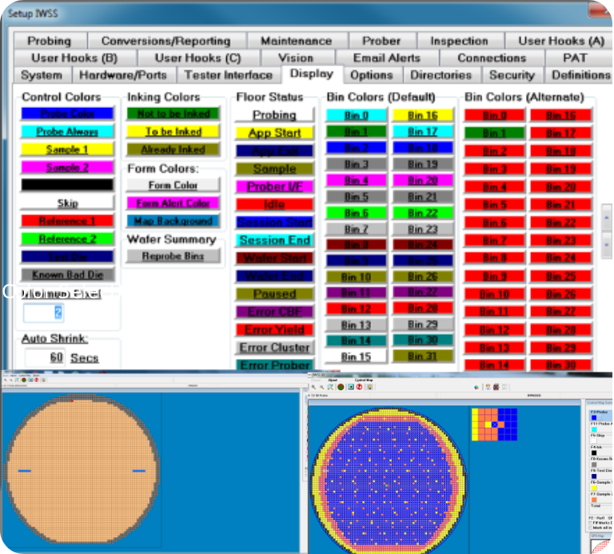The width and height of the screenshot is (614, 554).
Task: Click the GPS Map thumbnail preview
Action: pos(601,547)
